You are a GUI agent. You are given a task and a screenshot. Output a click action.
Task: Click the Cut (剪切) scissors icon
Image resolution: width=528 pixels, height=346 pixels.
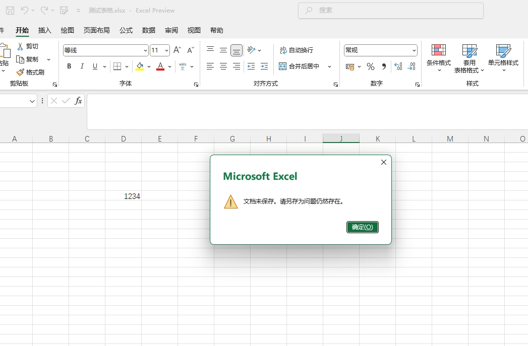tap(20, 46)
